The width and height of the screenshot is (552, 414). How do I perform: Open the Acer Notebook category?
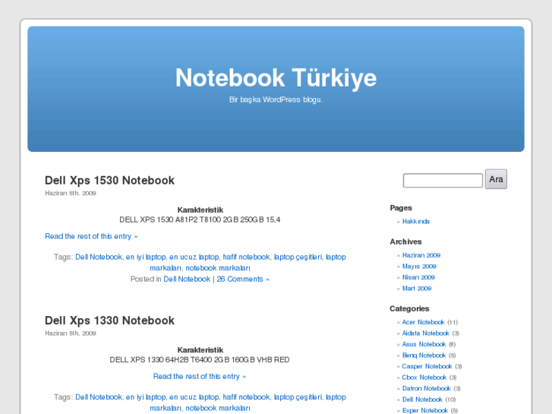423,322
